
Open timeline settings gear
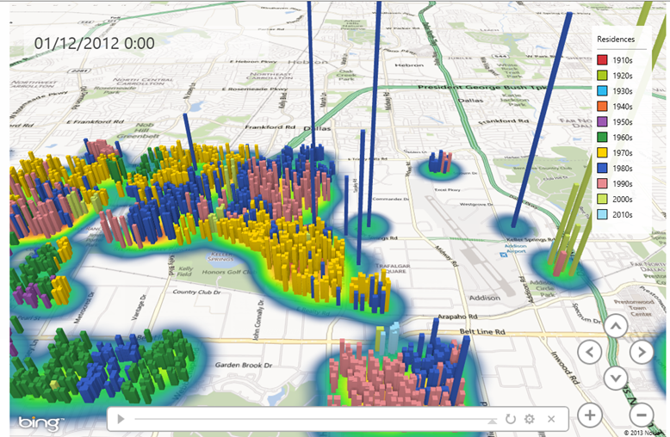click(530, 419)
